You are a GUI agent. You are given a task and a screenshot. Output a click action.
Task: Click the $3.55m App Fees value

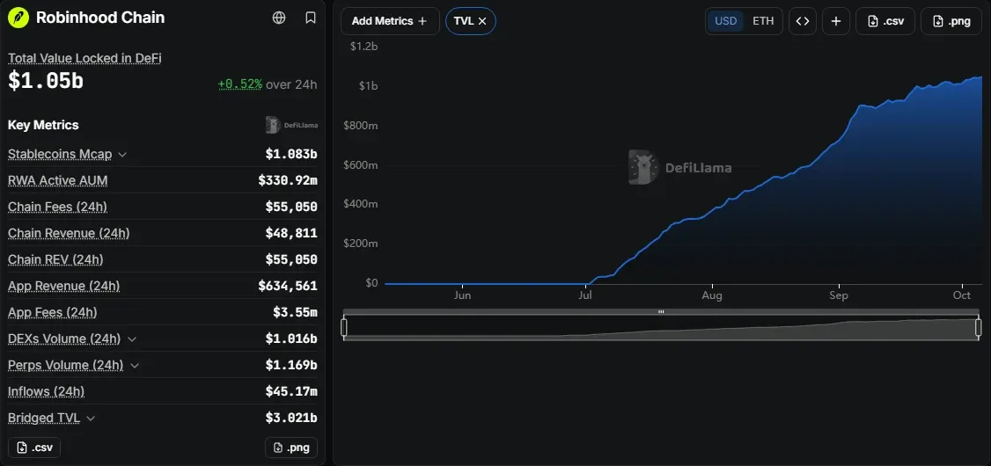295,312
